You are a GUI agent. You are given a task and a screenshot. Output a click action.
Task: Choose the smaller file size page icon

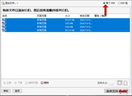pos(120,83)
